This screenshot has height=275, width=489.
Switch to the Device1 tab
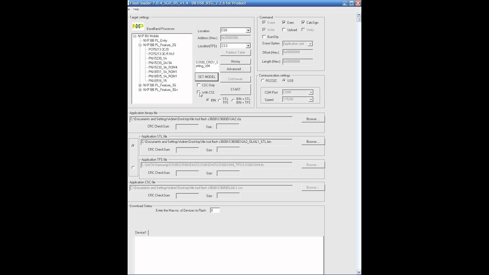(141, 233)
